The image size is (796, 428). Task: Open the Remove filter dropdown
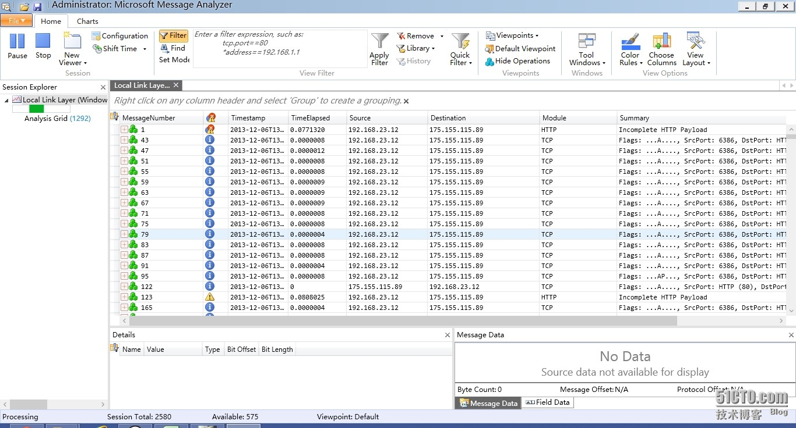[x=420, y=36]
